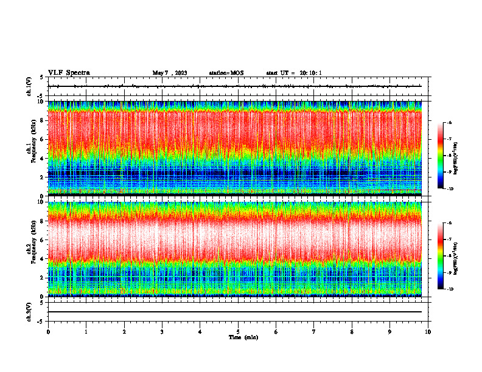Click time-axis tick label "7"
This screenshot has width=482, height=372.
click(x=314, y=332)
